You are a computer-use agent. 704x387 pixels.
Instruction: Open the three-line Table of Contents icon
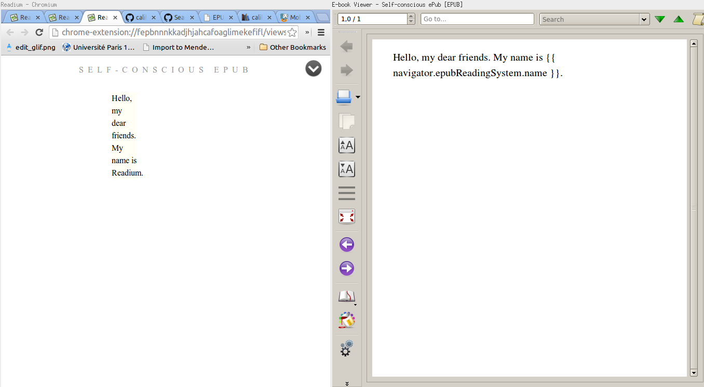[x=347, y=193]
